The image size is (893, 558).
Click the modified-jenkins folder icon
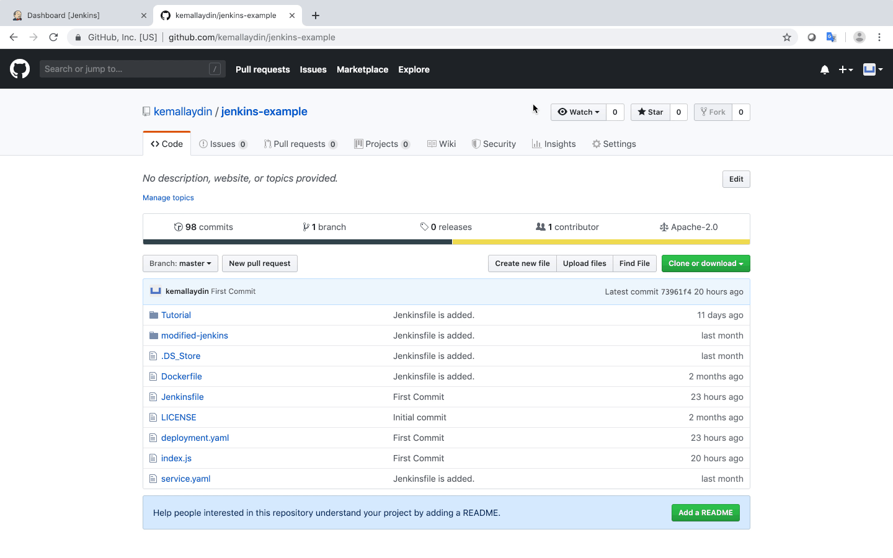154,335
